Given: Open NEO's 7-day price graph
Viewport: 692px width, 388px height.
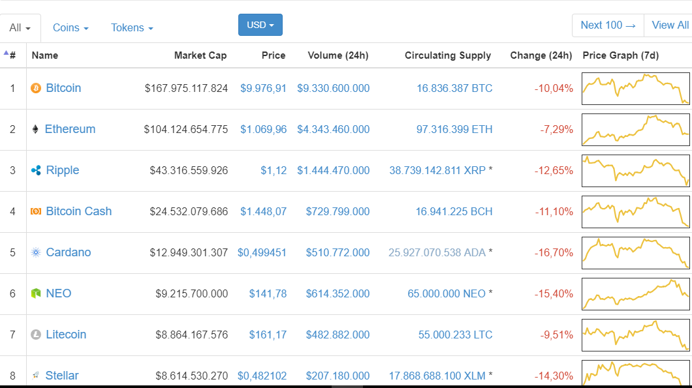Looking at the screenshot, I should coord(636,293).
